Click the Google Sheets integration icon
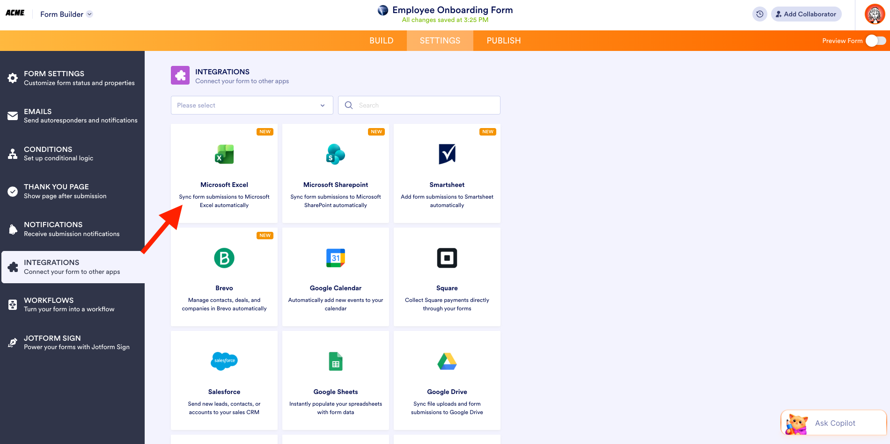890x444 pixels. (x=335, y=361)
